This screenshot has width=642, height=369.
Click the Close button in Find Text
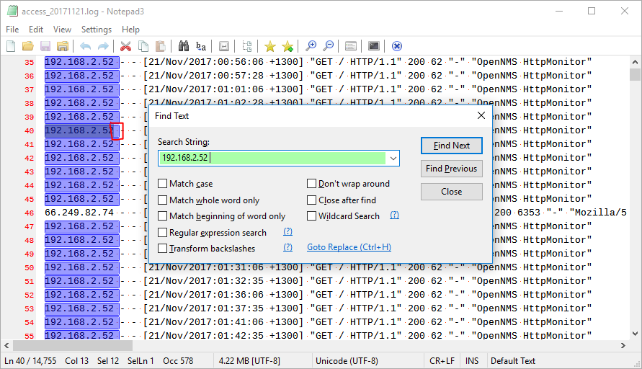coord(452,191)
